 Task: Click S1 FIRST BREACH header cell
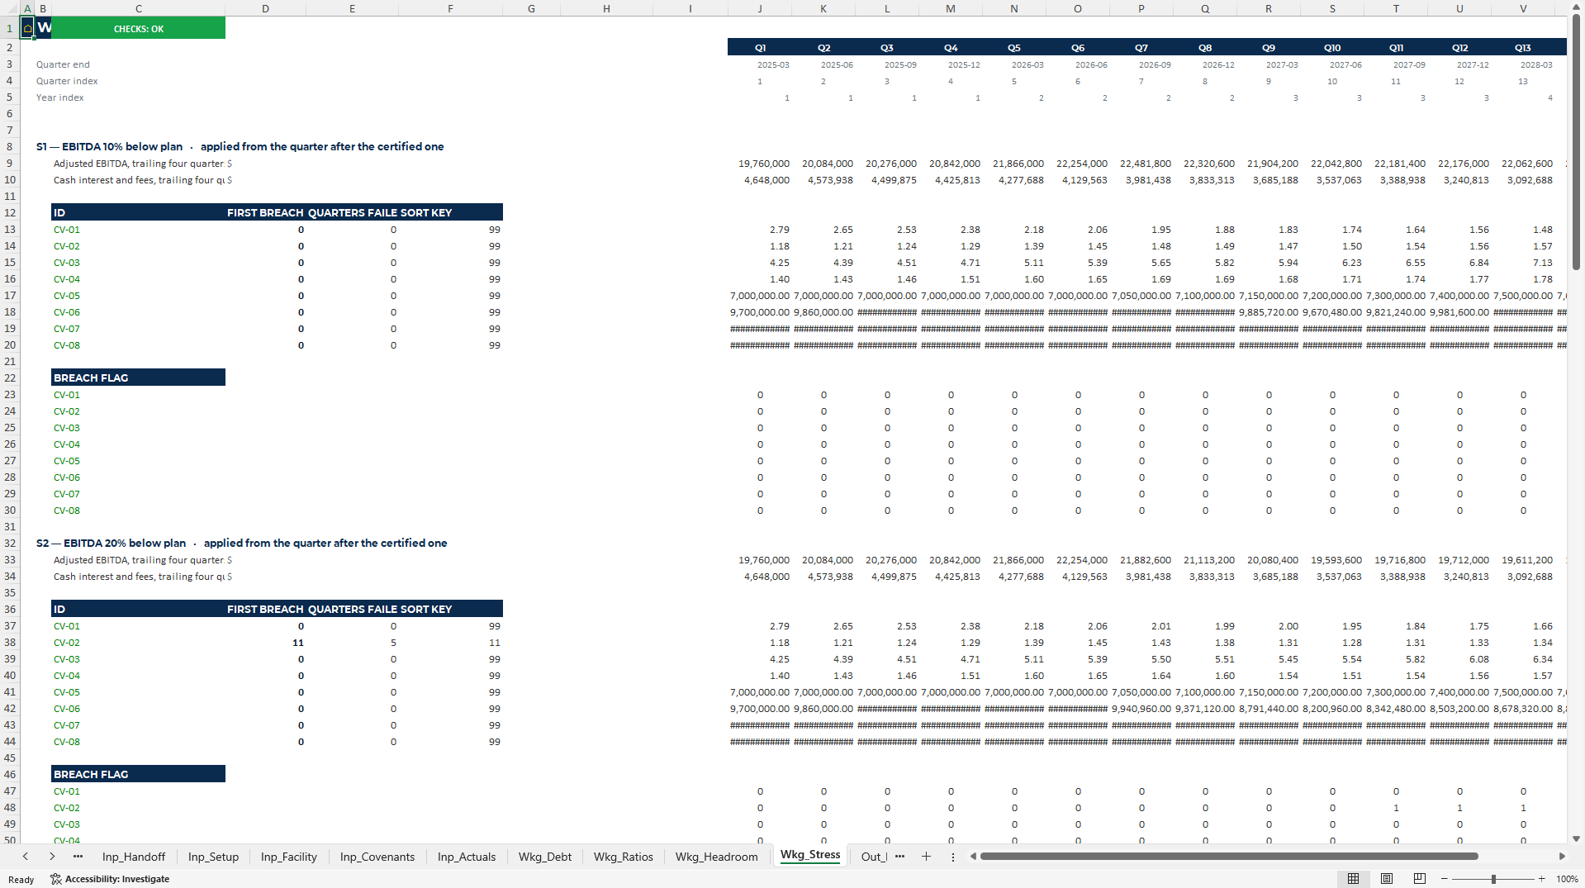click(265, 212)
